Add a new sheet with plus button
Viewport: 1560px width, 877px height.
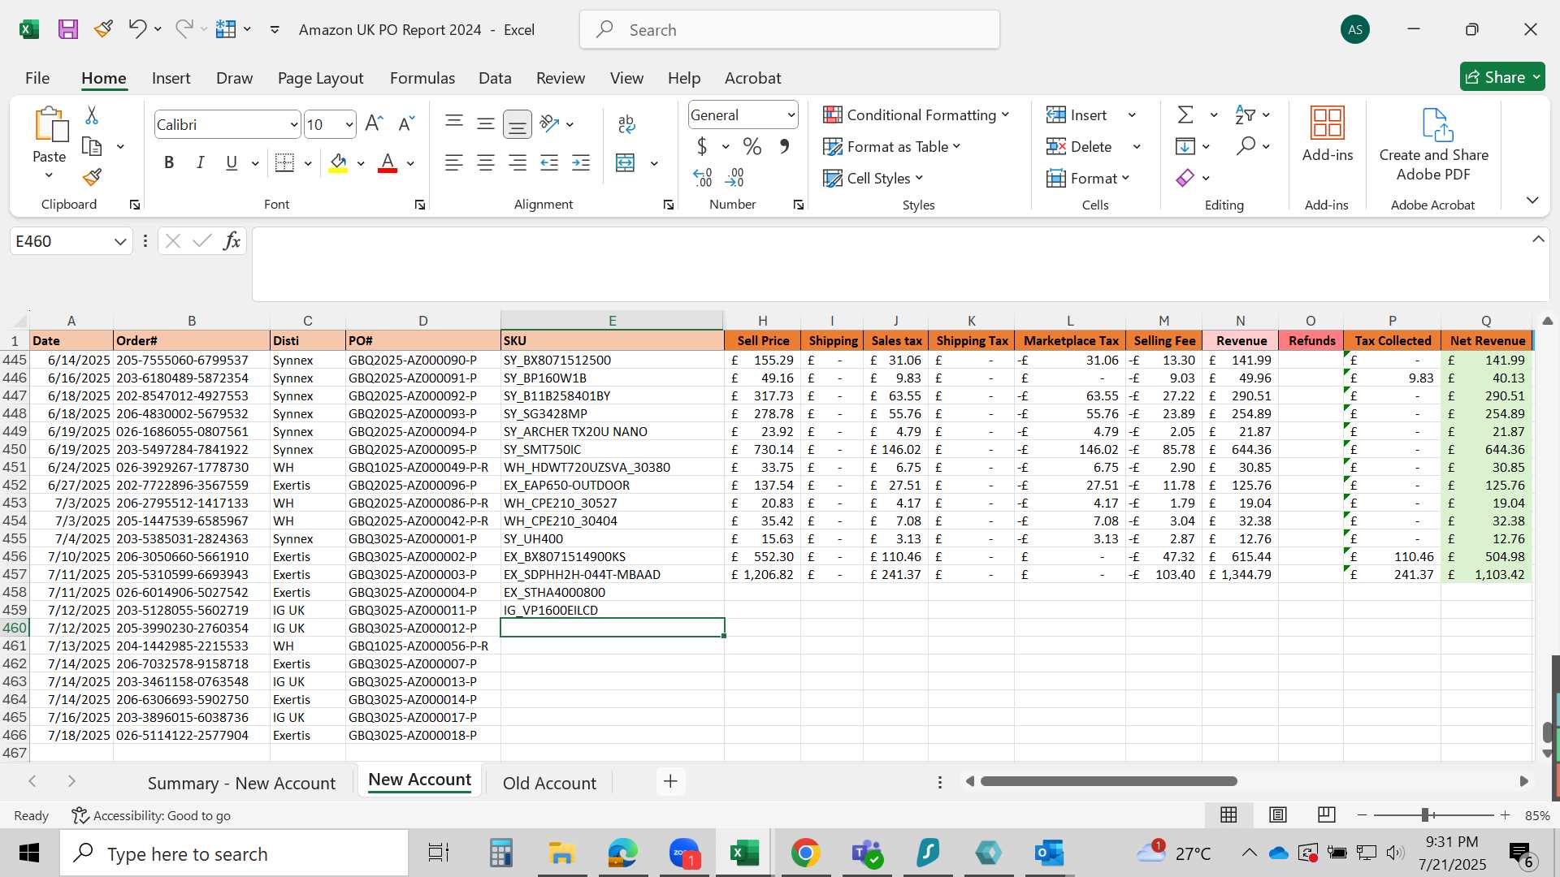(670, 781)
